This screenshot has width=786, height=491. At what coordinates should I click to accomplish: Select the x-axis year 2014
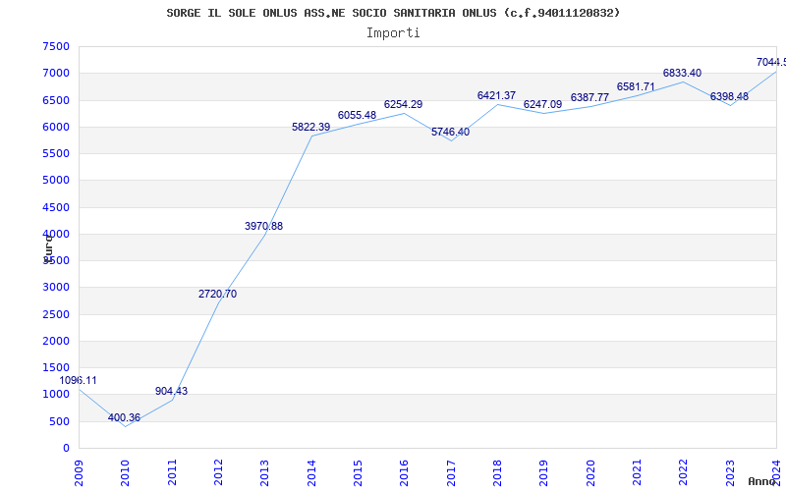[x=311, y=472]
